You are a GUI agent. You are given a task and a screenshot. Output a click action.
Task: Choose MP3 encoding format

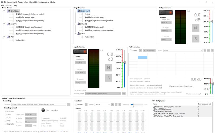(6, 121)
